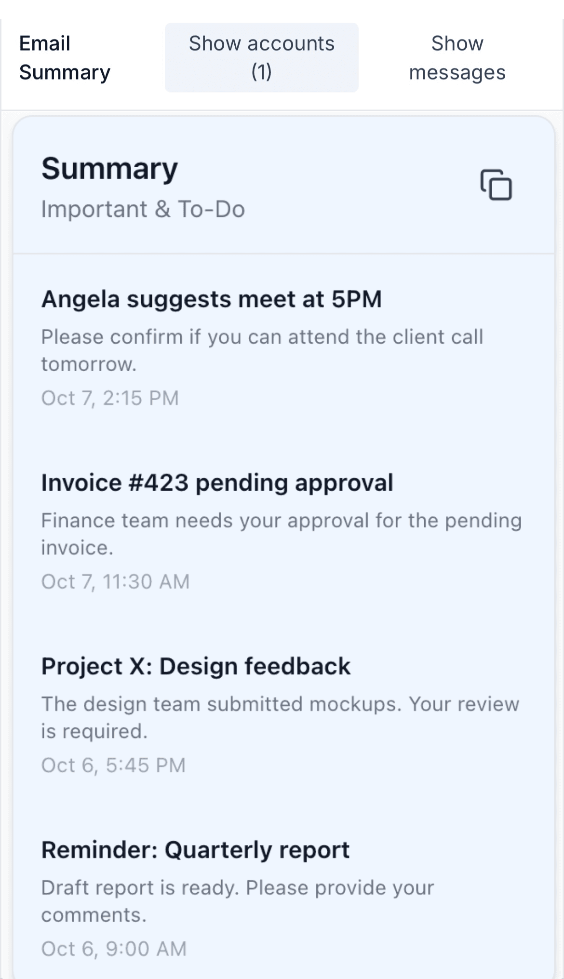Click the Oct 6, 5:45 PM timestamp
Viewport: 564px width, 979px height.
[x=113, y=765]
